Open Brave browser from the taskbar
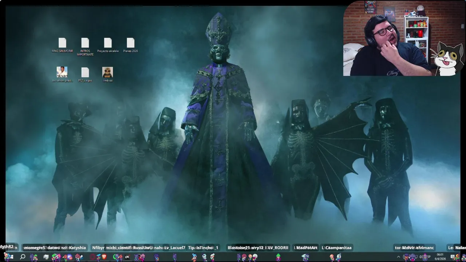Viewport: 466px width, 262px height. tap(104, 257)
